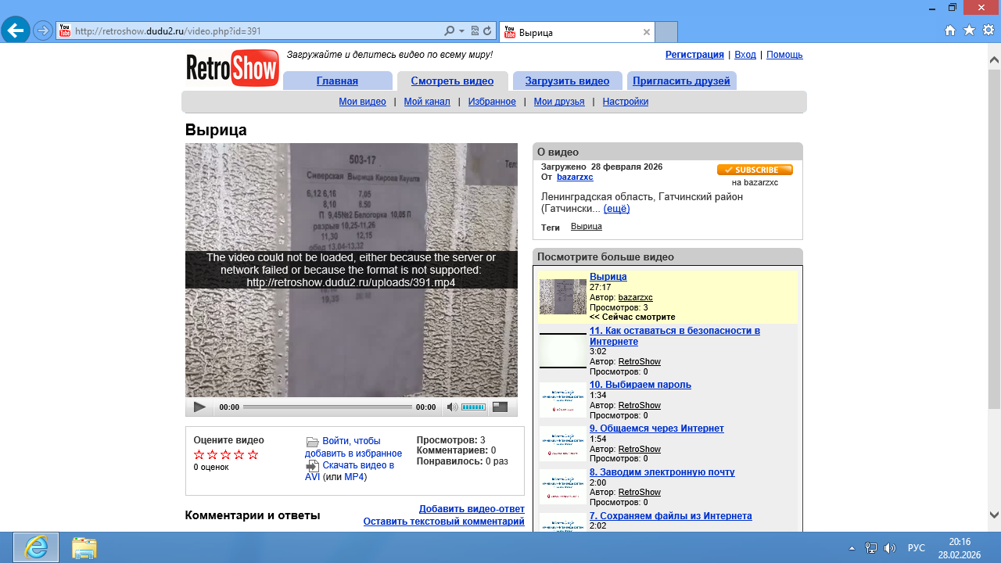Click the Регистрация link
The height and width of the screenshot is (563, 1001).
(694, 55)
